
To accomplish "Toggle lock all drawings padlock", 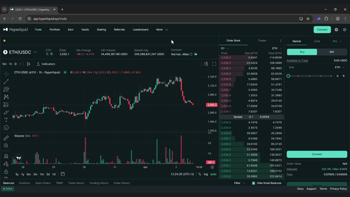I will [6, 172].
